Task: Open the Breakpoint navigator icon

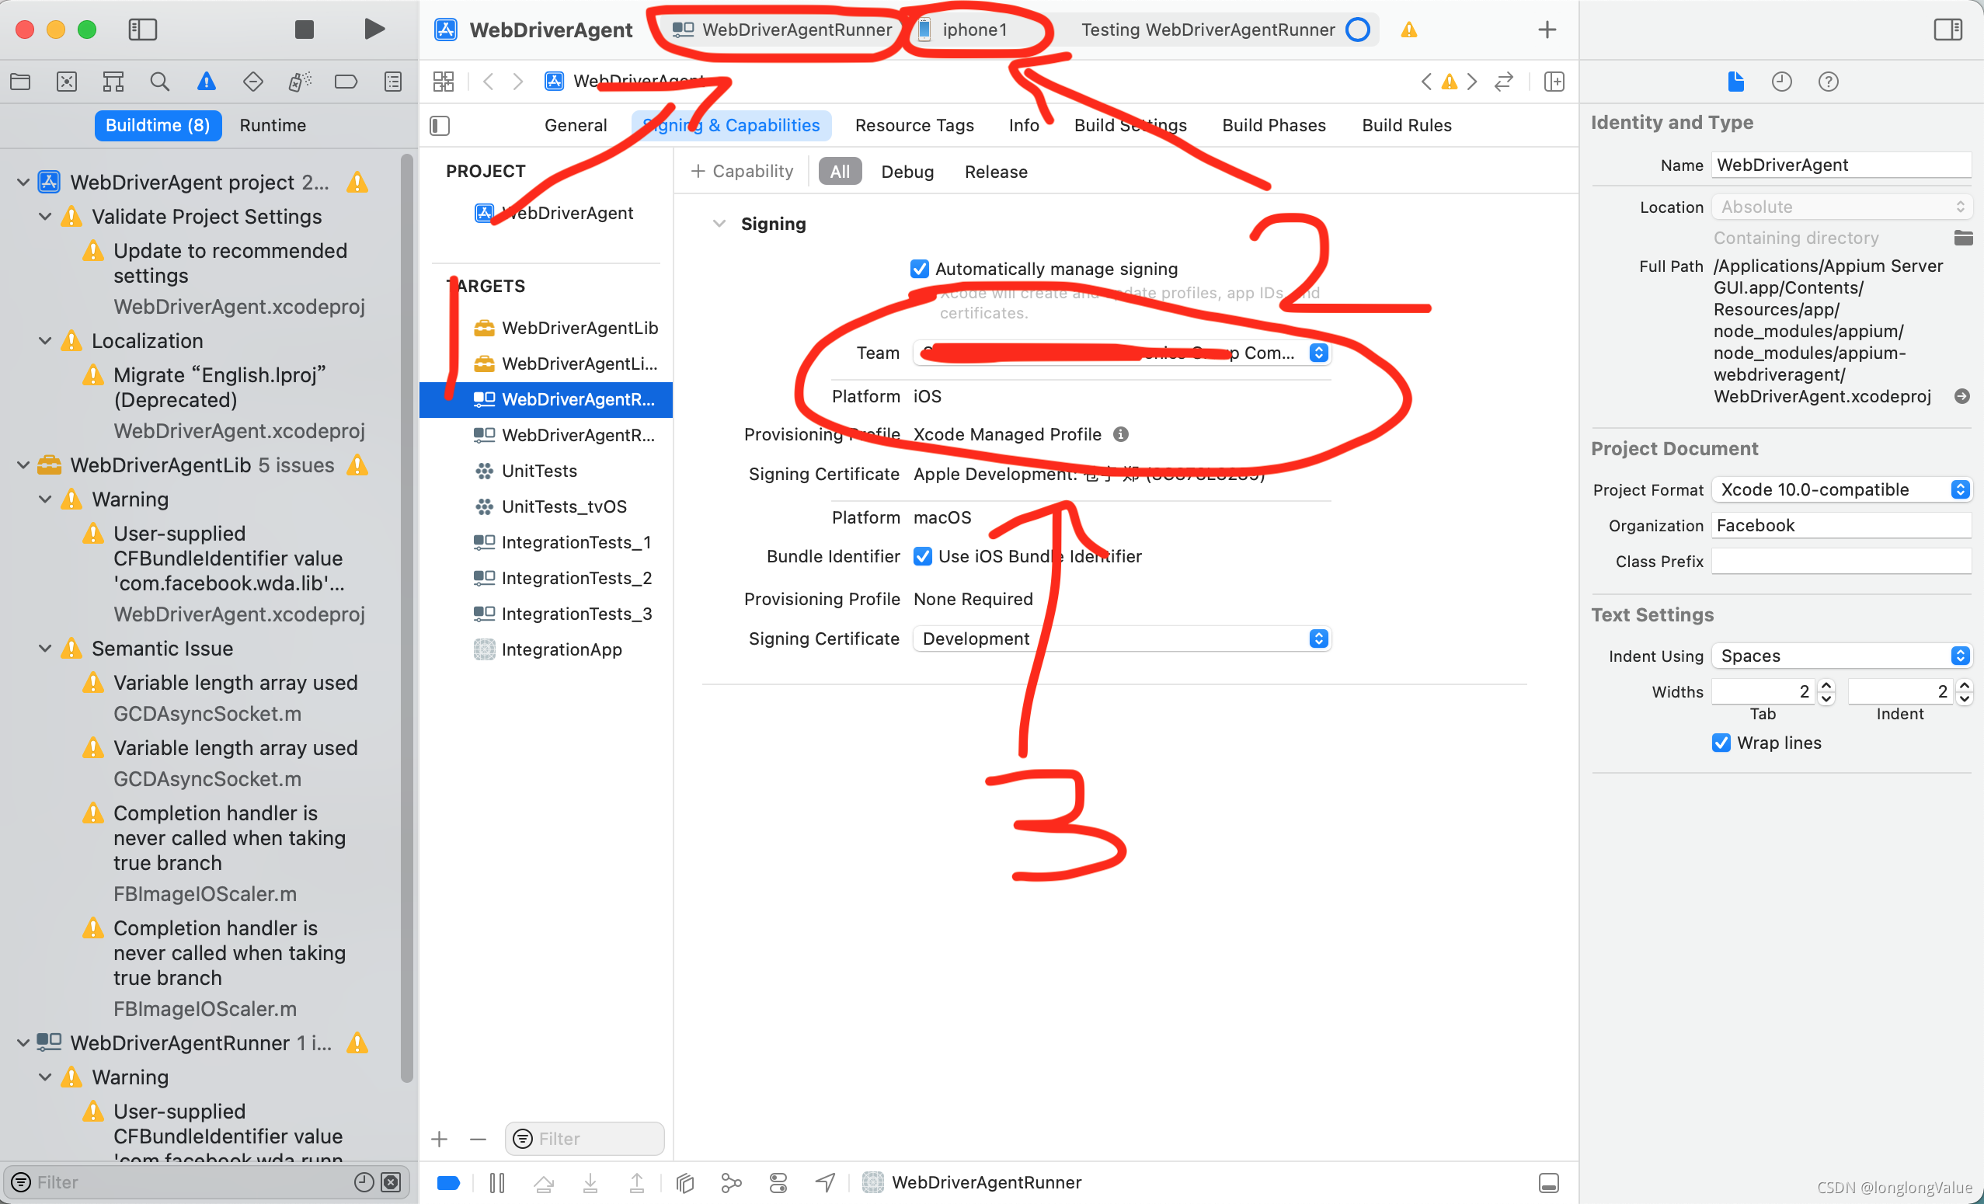Action: click(x=346, y=82)
